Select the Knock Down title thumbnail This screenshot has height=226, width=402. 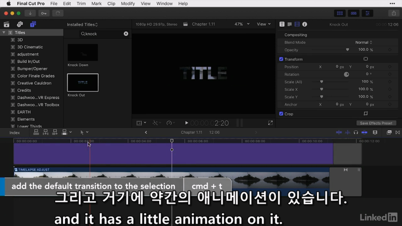[83, 52]
